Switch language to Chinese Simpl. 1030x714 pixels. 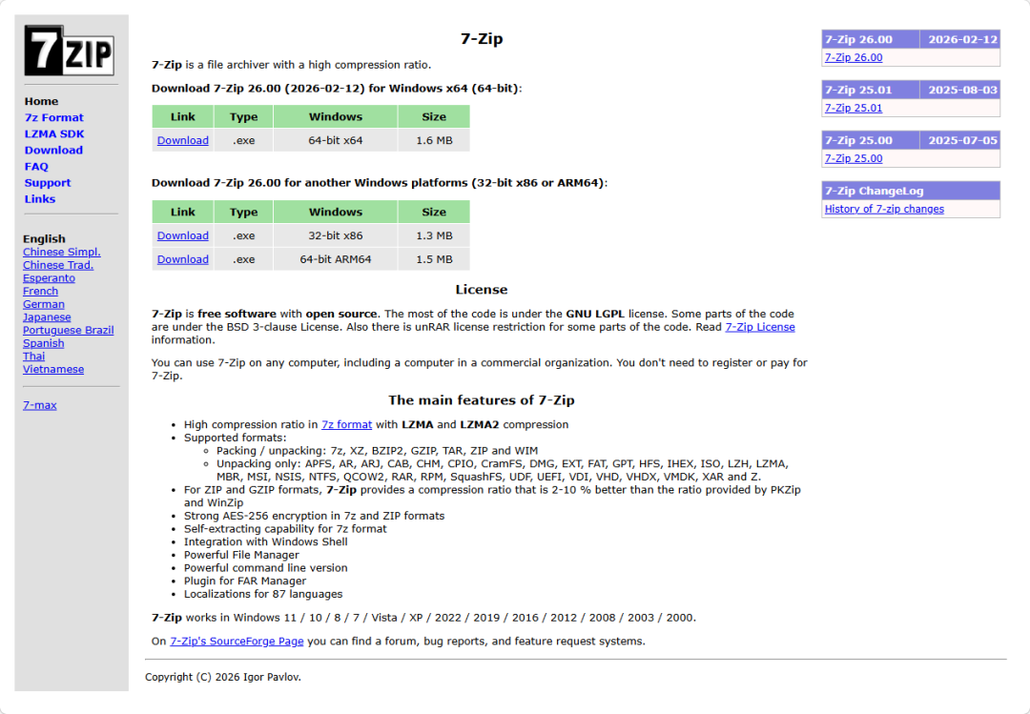tap(61, 252)
